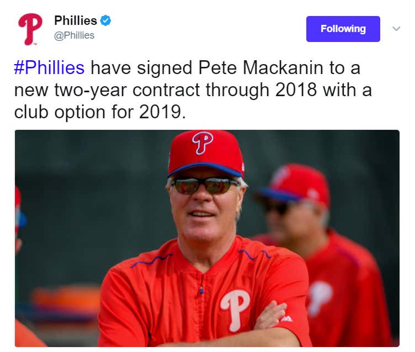
Task: Click the blue zipper on the red jersey
Action: coord(201,289)
